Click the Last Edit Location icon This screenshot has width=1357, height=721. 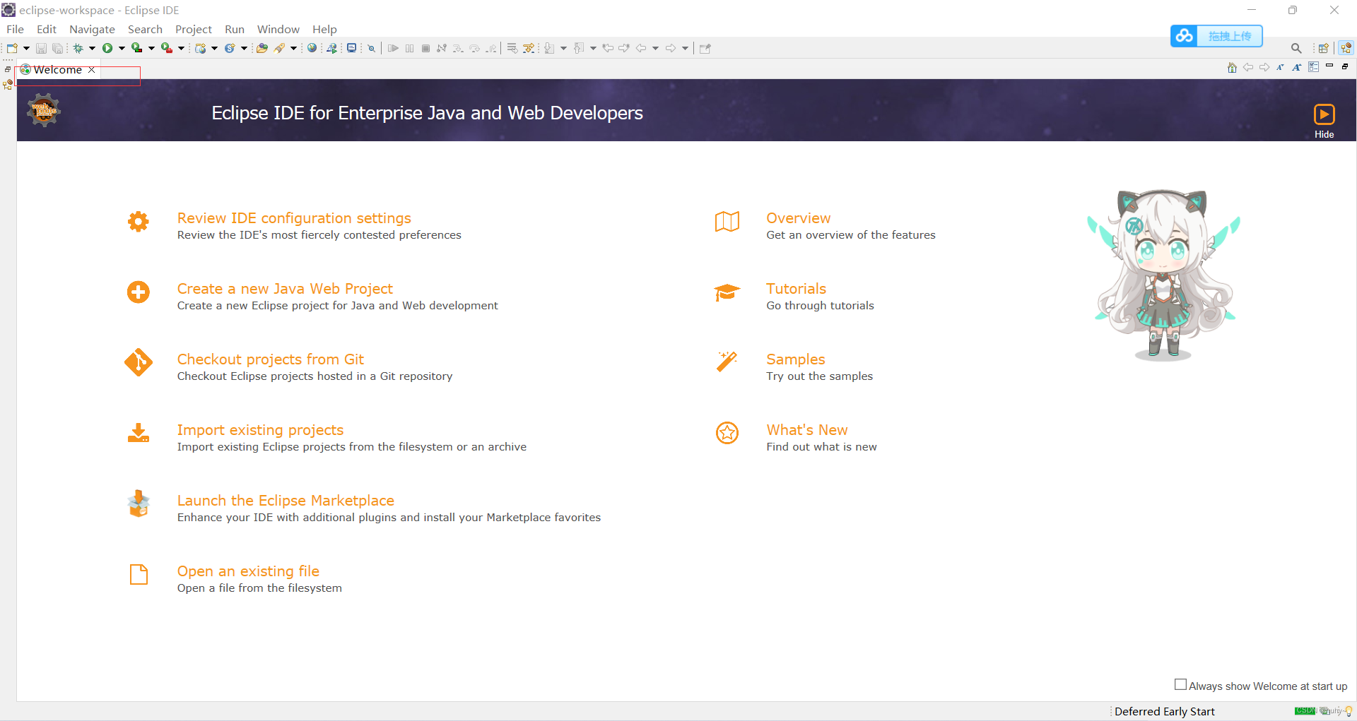(x=608, y=48)
